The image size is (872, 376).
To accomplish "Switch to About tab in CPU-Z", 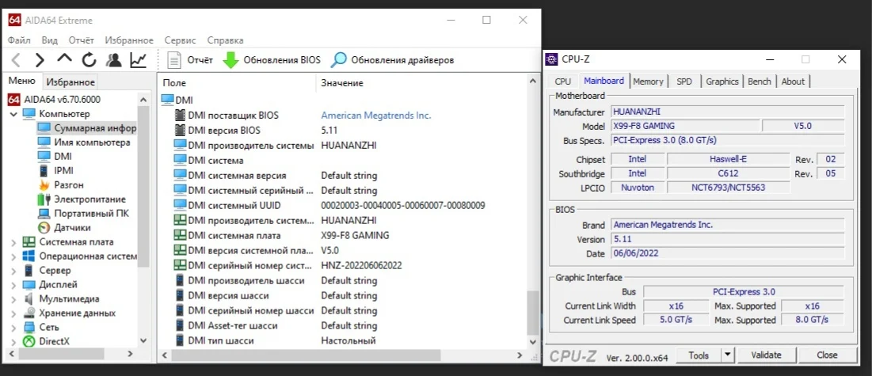I will point(793,82).
